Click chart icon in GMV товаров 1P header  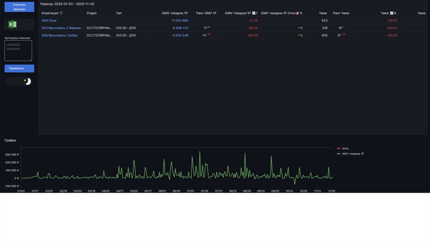[254, 13]
